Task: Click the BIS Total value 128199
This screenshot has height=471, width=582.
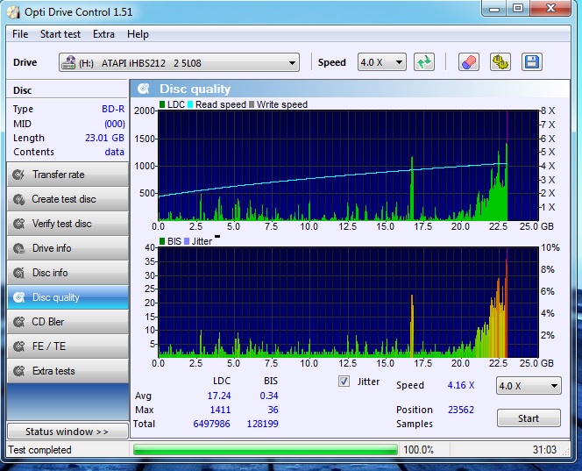Action: point(262,424)
